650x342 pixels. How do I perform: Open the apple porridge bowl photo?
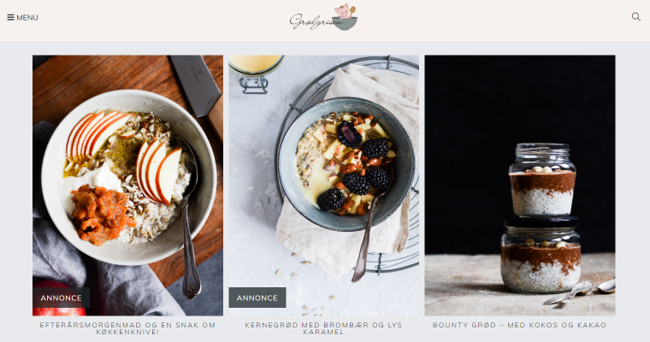[127, 186]
